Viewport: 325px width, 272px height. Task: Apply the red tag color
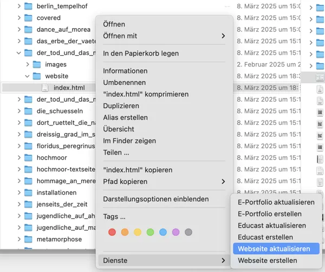tap(112, 232)
